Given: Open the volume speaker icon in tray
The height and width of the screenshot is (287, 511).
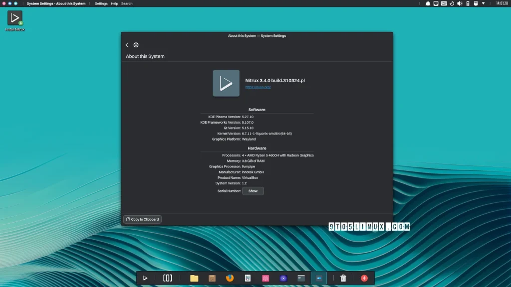Looking at the screenshot, I should tap(459, 3).
